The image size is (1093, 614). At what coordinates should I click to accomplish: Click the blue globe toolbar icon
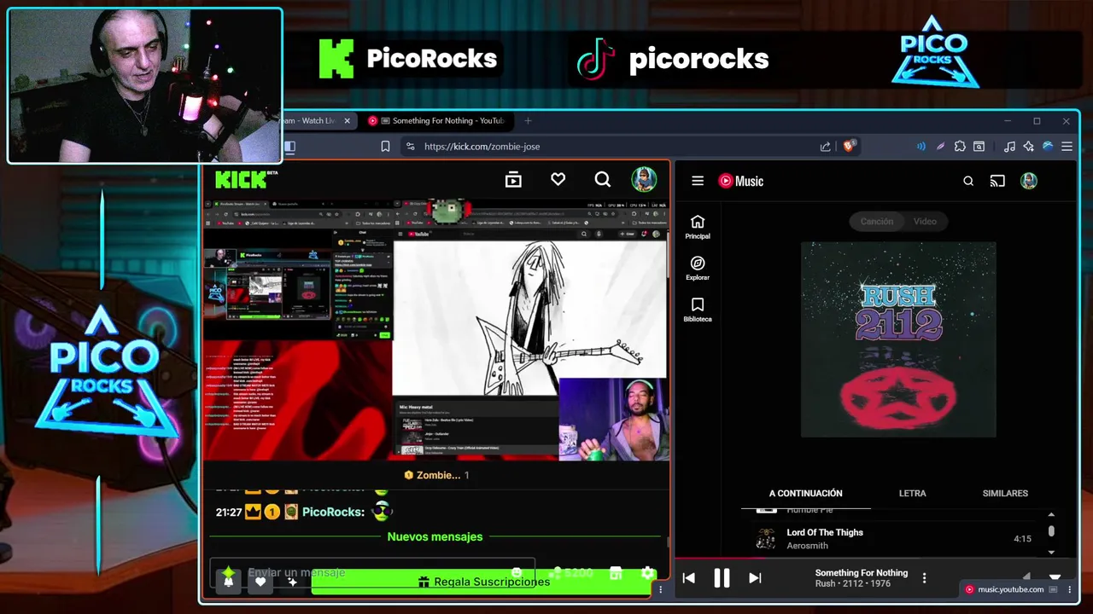[1048, 147]
